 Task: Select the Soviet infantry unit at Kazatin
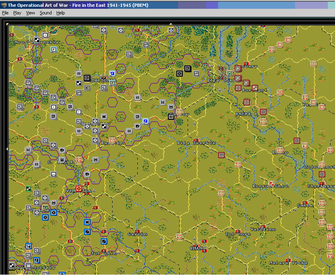pos(112,140)
